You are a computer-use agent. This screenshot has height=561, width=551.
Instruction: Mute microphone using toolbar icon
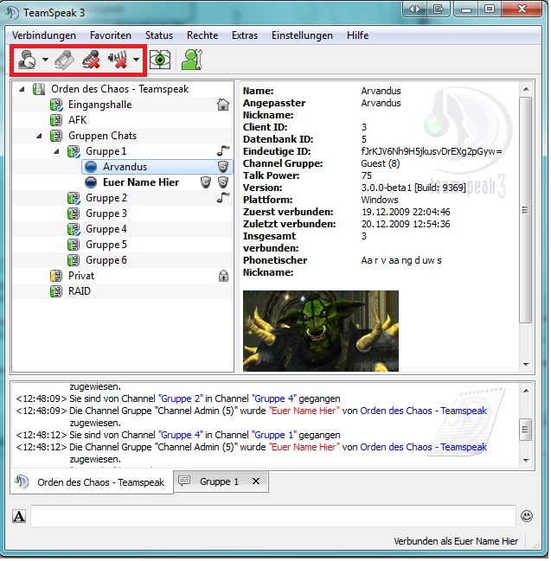[x=91, y=60]
